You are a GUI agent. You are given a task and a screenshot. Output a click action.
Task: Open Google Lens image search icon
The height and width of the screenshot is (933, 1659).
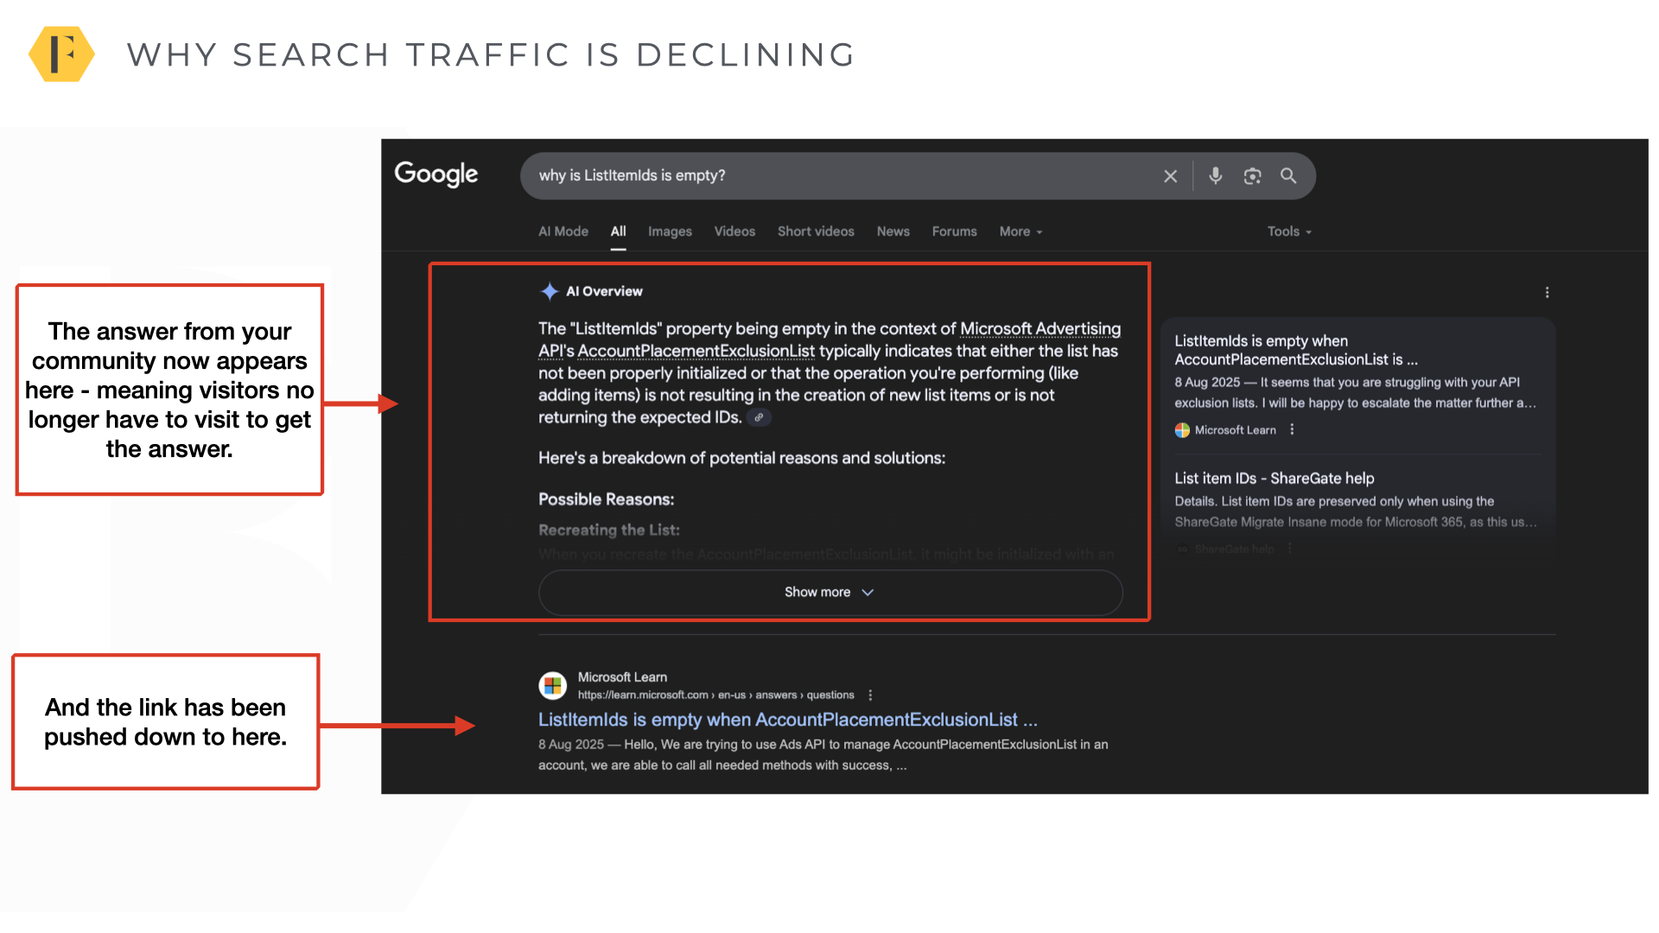(x=1252, y=176)
